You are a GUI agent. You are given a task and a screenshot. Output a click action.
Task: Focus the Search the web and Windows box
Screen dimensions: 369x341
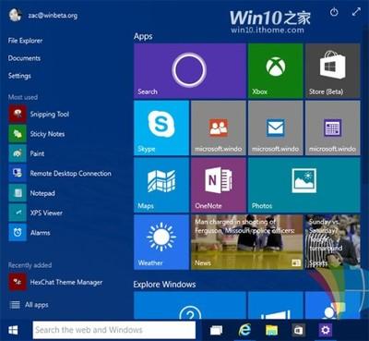pos(114,330)
